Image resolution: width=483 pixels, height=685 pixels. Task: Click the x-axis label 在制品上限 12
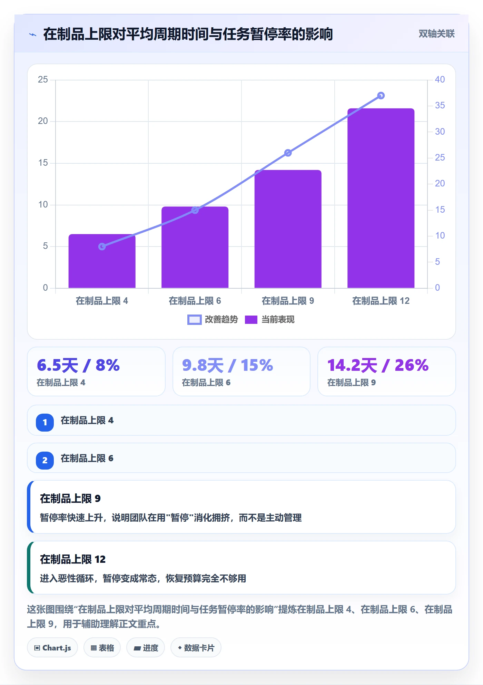(381, 301)
